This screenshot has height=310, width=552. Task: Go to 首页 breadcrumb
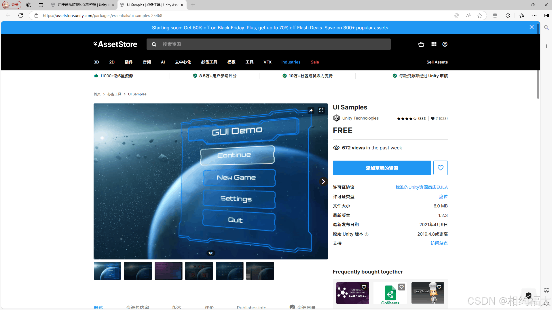pyautogui.click(x=97, y=94)
